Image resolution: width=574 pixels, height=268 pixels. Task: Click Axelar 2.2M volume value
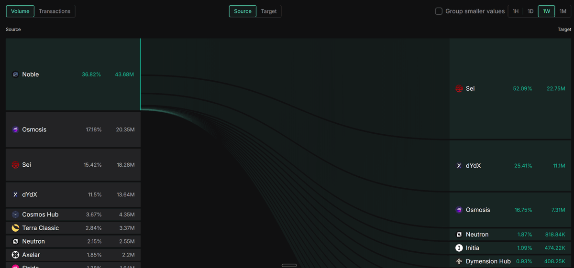click(x=128, y=255)
